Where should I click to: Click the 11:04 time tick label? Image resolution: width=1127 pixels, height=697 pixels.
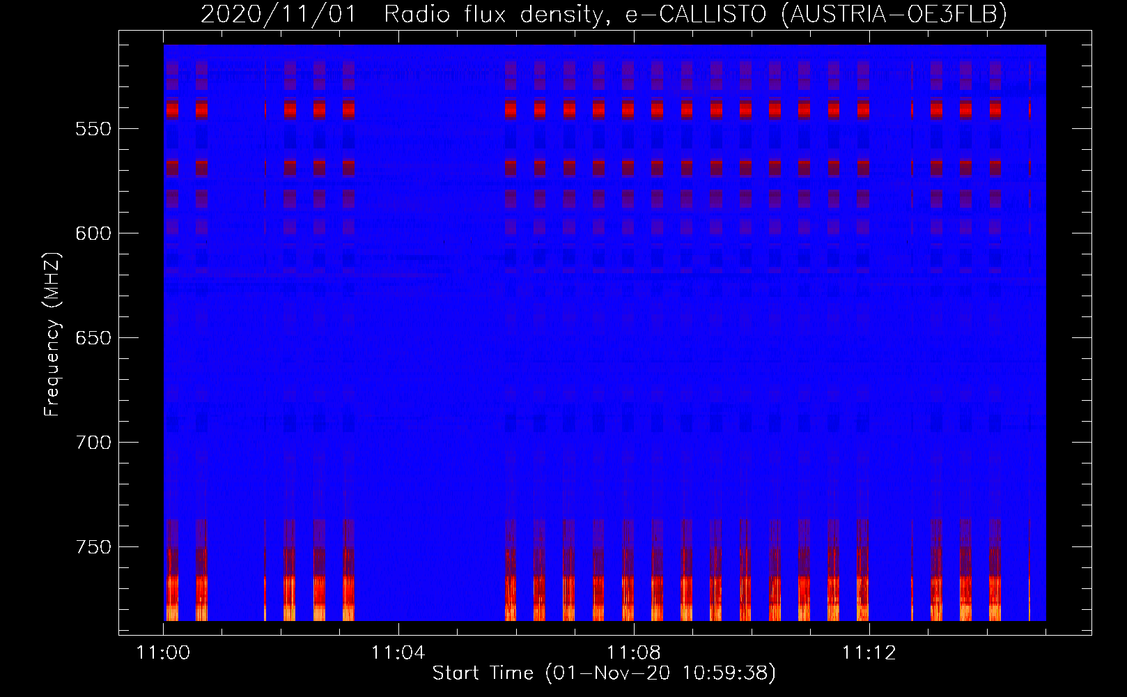pos(398,653)
